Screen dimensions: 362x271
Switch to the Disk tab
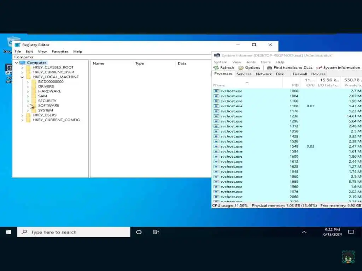[280, 74]
